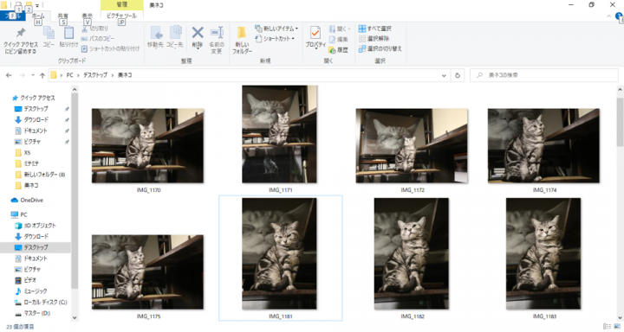The height and width of the screenshot is (332, 624).
Task: Select OneDrive in the navigation pane
Action: [31, 201]
